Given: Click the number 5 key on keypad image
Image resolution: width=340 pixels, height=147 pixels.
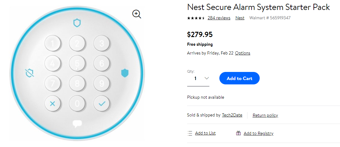Looking at the screenshot, I should [77, 63].
